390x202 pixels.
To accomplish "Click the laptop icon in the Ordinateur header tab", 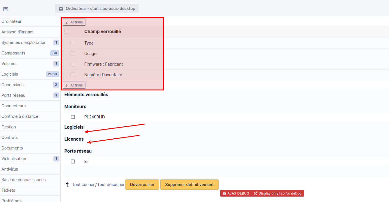I will pos(61,9).
